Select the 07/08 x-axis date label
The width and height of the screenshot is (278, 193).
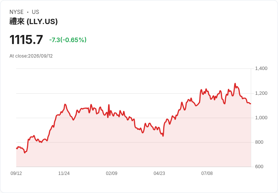click(207, 173)
